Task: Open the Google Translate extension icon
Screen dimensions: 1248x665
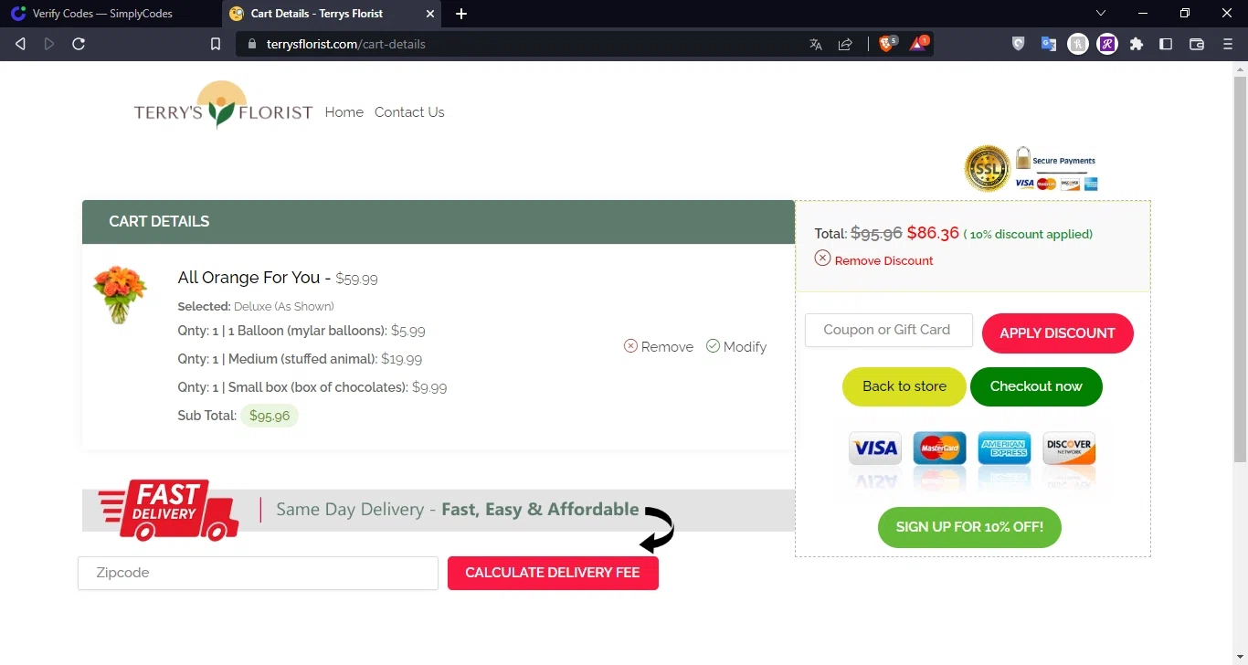Action: [x=1049, y=44]
